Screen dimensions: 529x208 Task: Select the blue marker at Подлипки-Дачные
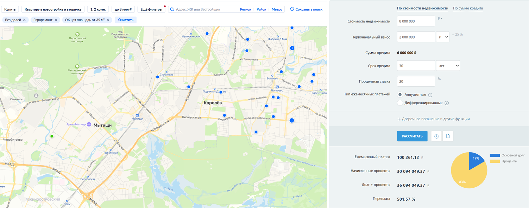click(221, 92)
